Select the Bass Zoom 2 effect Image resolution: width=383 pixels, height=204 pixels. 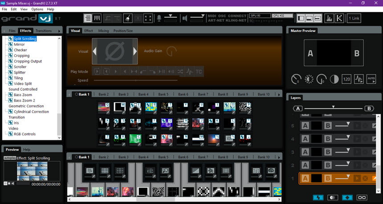(24, 100)
